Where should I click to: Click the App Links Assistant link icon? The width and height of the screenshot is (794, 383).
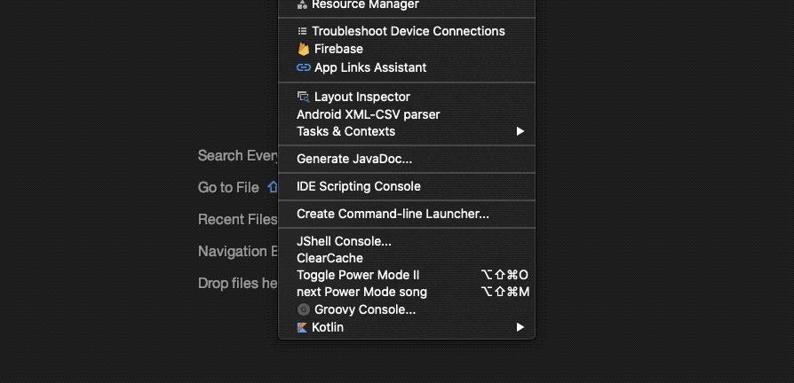[x=304, y=67]
